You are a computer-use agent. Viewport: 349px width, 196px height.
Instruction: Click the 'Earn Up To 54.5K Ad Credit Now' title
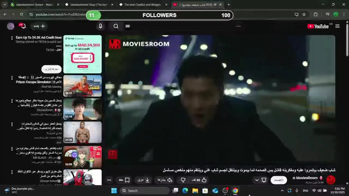pyautogui.click(x=39, y=38)
